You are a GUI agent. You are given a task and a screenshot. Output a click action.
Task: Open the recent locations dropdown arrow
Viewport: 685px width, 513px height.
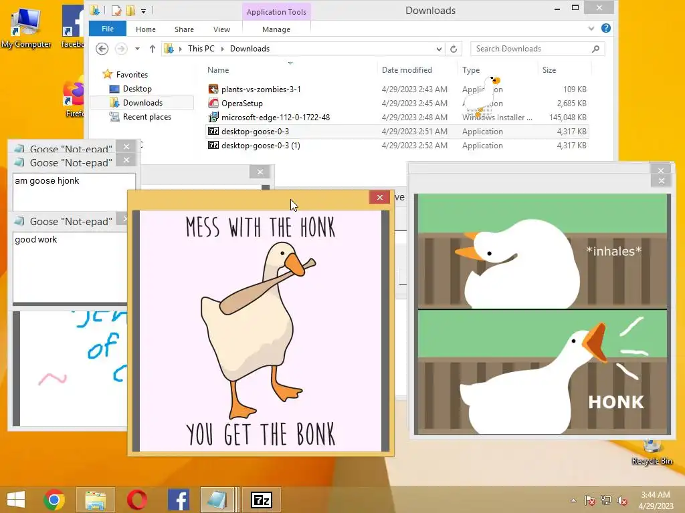point(137,49)
